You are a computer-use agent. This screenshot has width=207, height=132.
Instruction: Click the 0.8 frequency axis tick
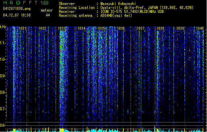click(3, 92)
